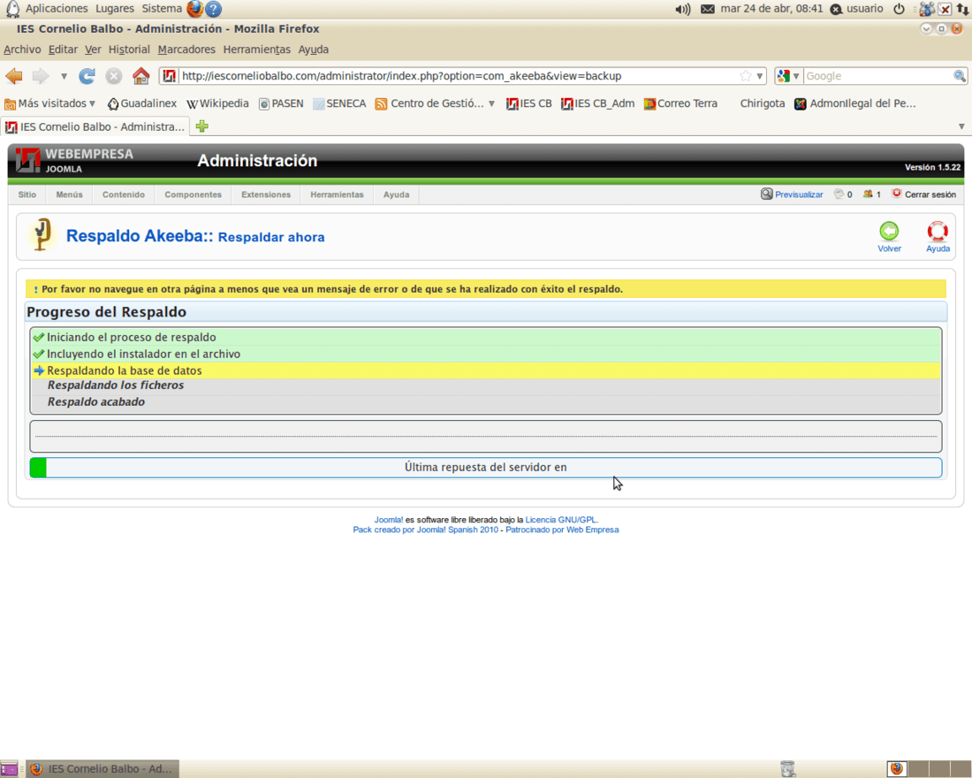Open the Herramientas Firefox menu
This screenshot has width=972, height=778.
pyautogui.click(x=256, y=50)
